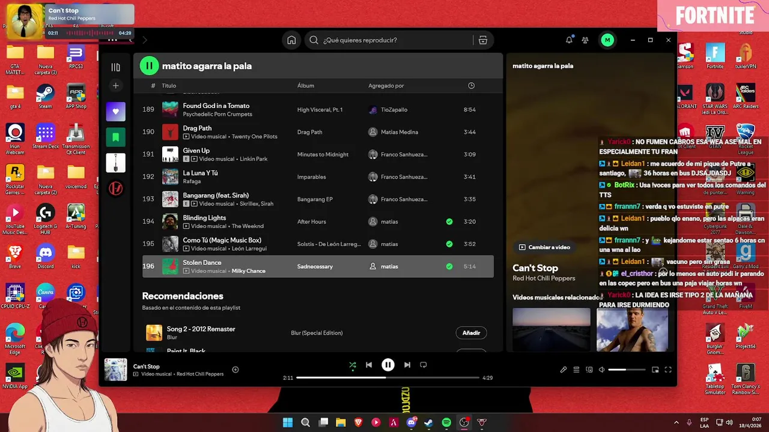
Task: Open the shovel playlist tile in sidebar
Action: coord(116,163)
